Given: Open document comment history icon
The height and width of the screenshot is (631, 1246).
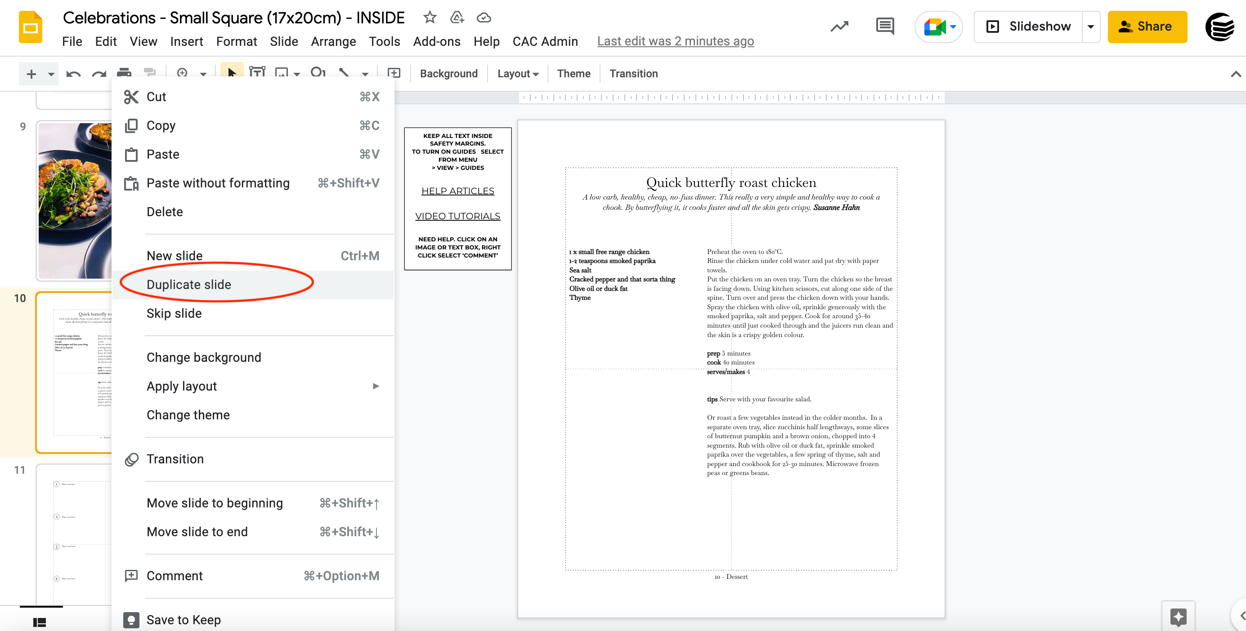Looking at the screenshot, I should pos(884,26).
